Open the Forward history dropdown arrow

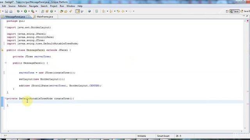pyautogui.click(x=134, y=11)
